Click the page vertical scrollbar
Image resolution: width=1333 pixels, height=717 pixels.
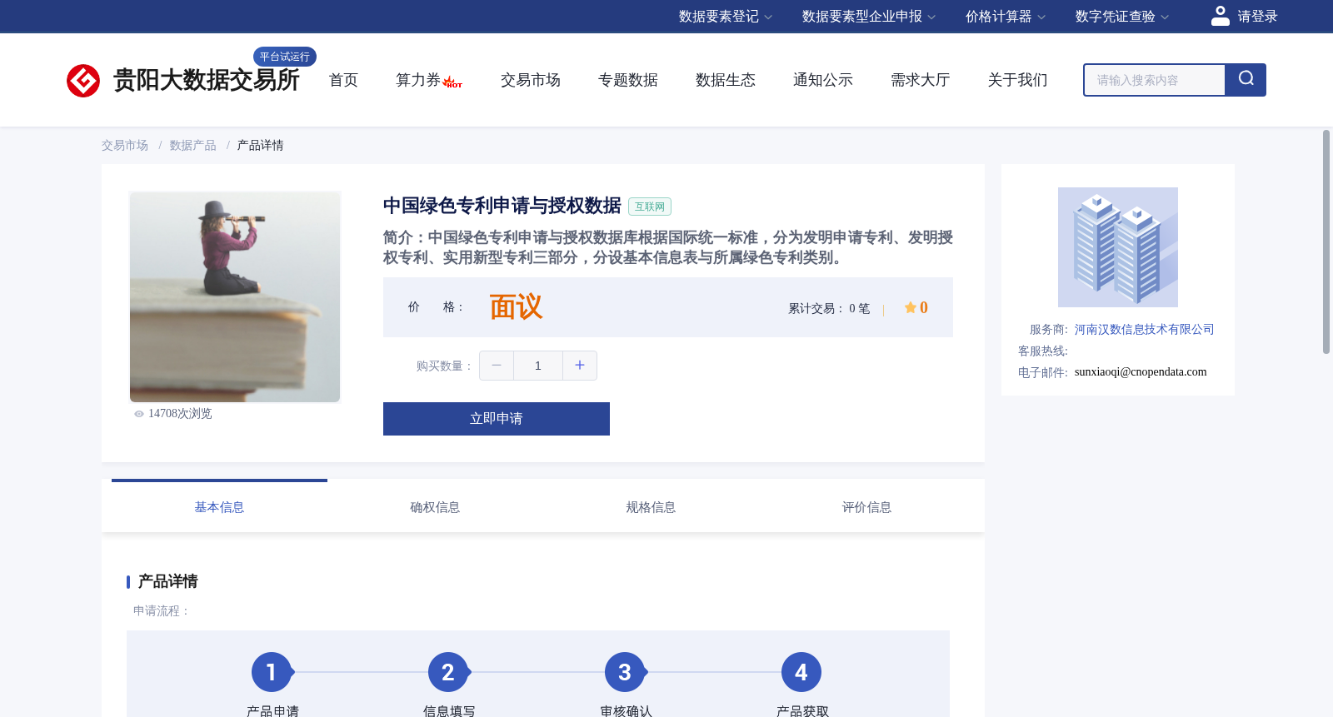1326,241
